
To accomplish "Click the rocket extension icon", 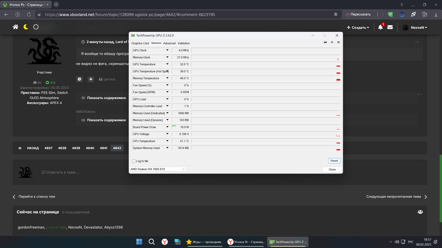I will [413, 14].
